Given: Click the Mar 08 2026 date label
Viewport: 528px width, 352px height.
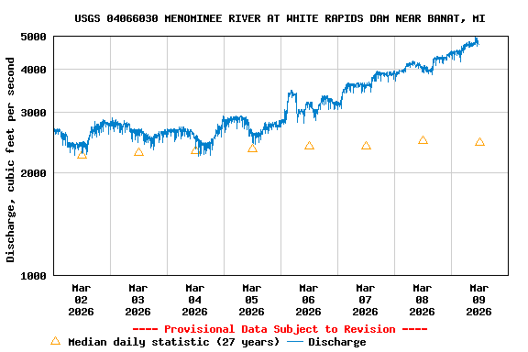Looking at the screenshot, I should point(423,300).
